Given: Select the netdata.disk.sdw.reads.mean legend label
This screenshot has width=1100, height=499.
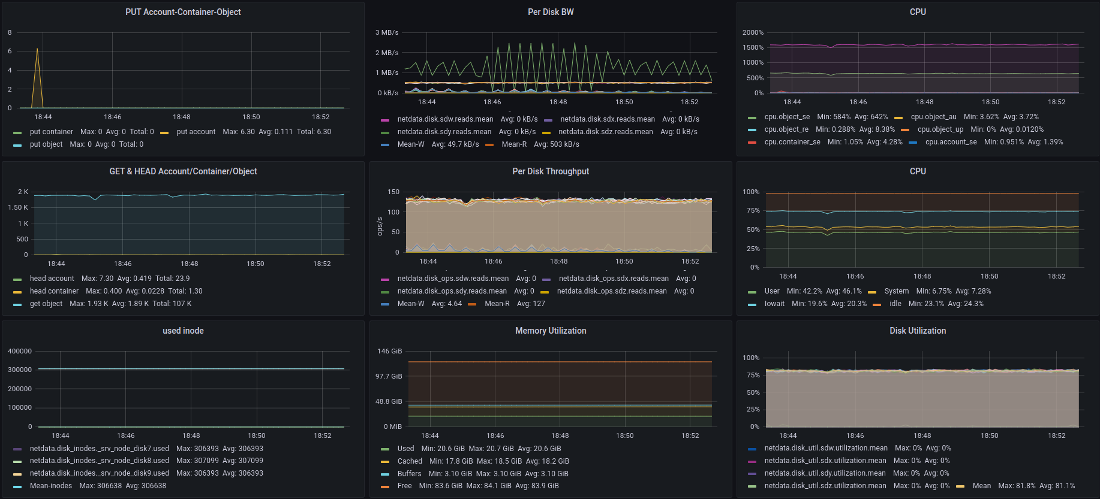Looking at the screenshot, I should tap(445, 119).
